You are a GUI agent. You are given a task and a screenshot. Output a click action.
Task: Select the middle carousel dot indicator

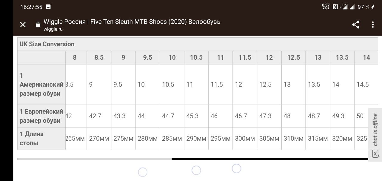click(196, 170)
